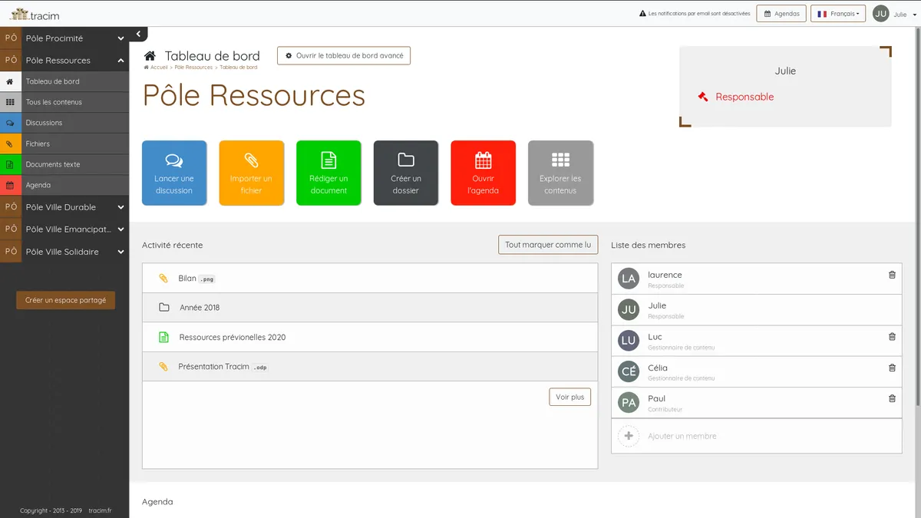
Task: Open Fichiers in the sidebar menu
Action: [38, 144]
